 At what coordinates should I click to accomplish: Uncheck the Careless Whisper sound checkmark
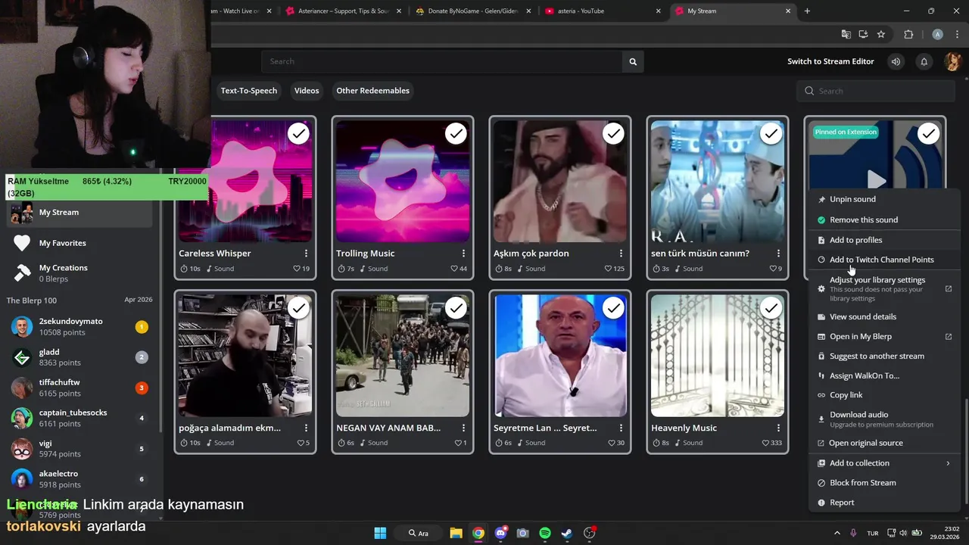(x=298, y=134)
